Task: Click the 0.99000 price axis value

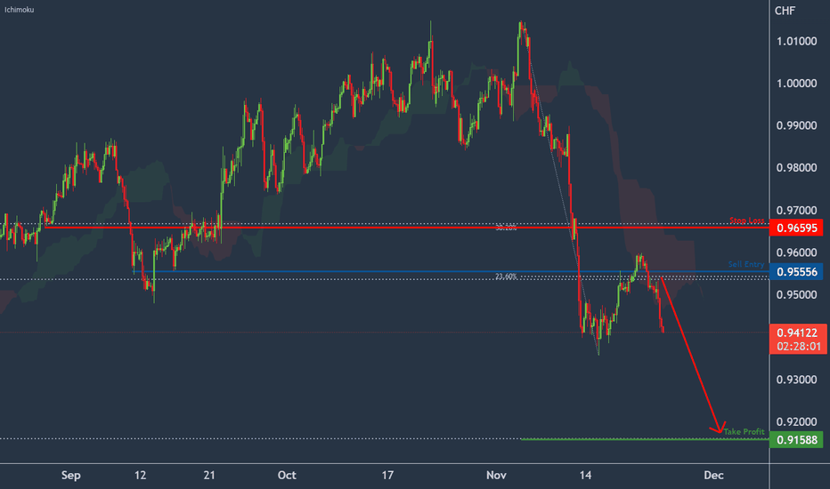Action: point(797,126)
